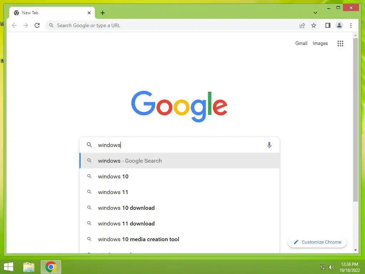
Task: Close the New Tab tab
Action: click(89, 13)
